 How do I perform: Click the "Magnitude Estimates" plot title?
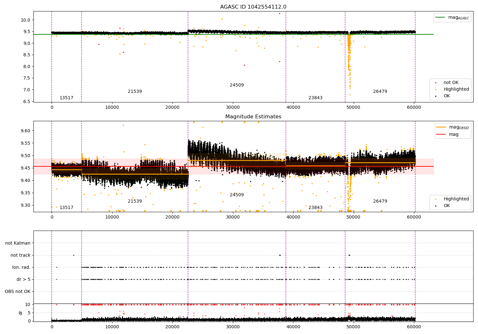coord(253,117)
